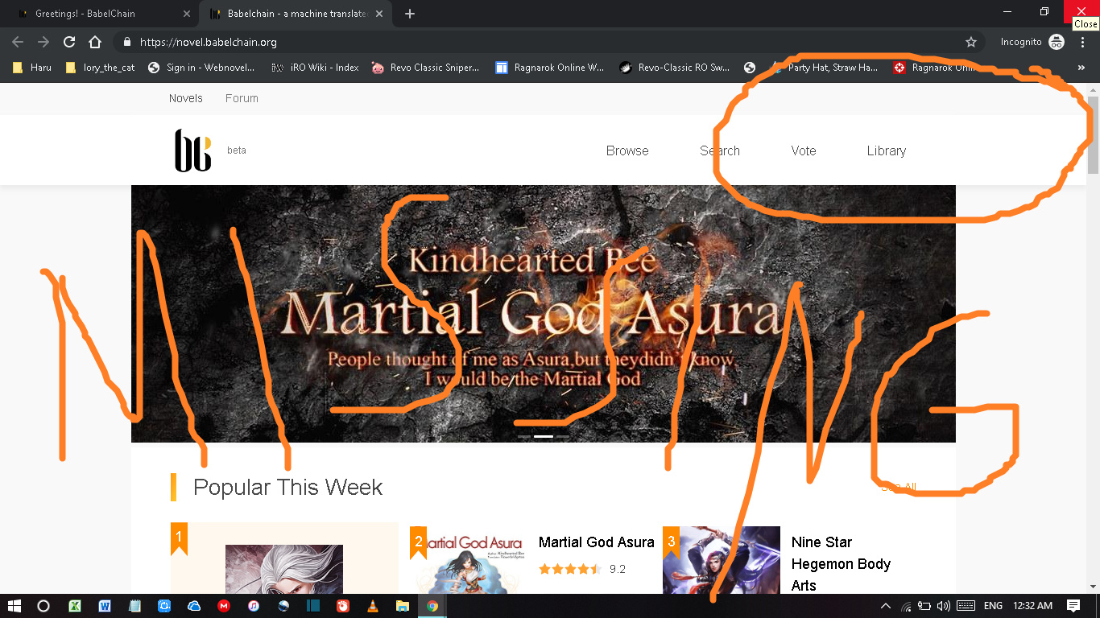Reload the page with the refresh icon

click(x=69, y=42)
